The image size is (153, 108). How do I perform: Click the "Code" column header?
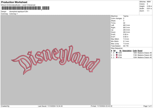(x=135, y=51)
